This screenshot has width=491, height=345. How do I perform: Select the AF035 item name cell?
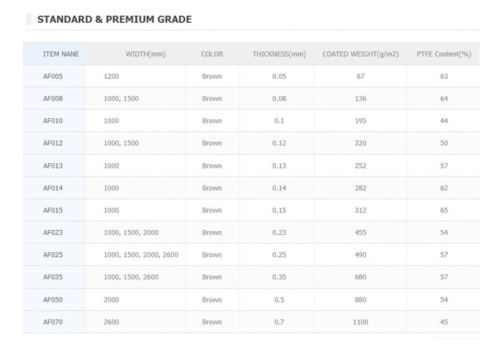pyautogui.click(x=53, y=278)
